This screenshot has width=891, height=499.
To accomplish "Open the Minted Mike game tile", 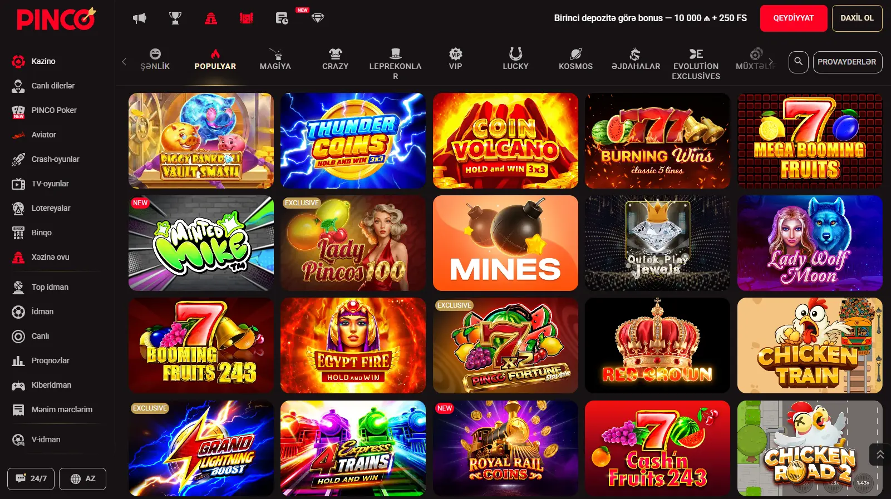I will (201, 243).
